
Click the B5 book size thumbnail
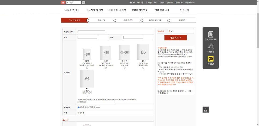143,52
